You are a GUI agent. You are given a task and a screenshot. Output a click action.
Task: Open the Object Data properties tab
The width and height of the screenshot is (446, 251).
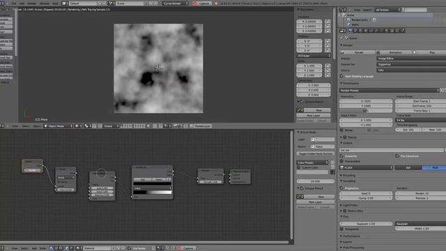click(381, 31)
